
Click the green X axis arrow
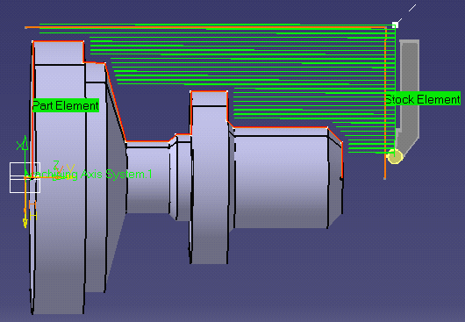click(25, 143)
